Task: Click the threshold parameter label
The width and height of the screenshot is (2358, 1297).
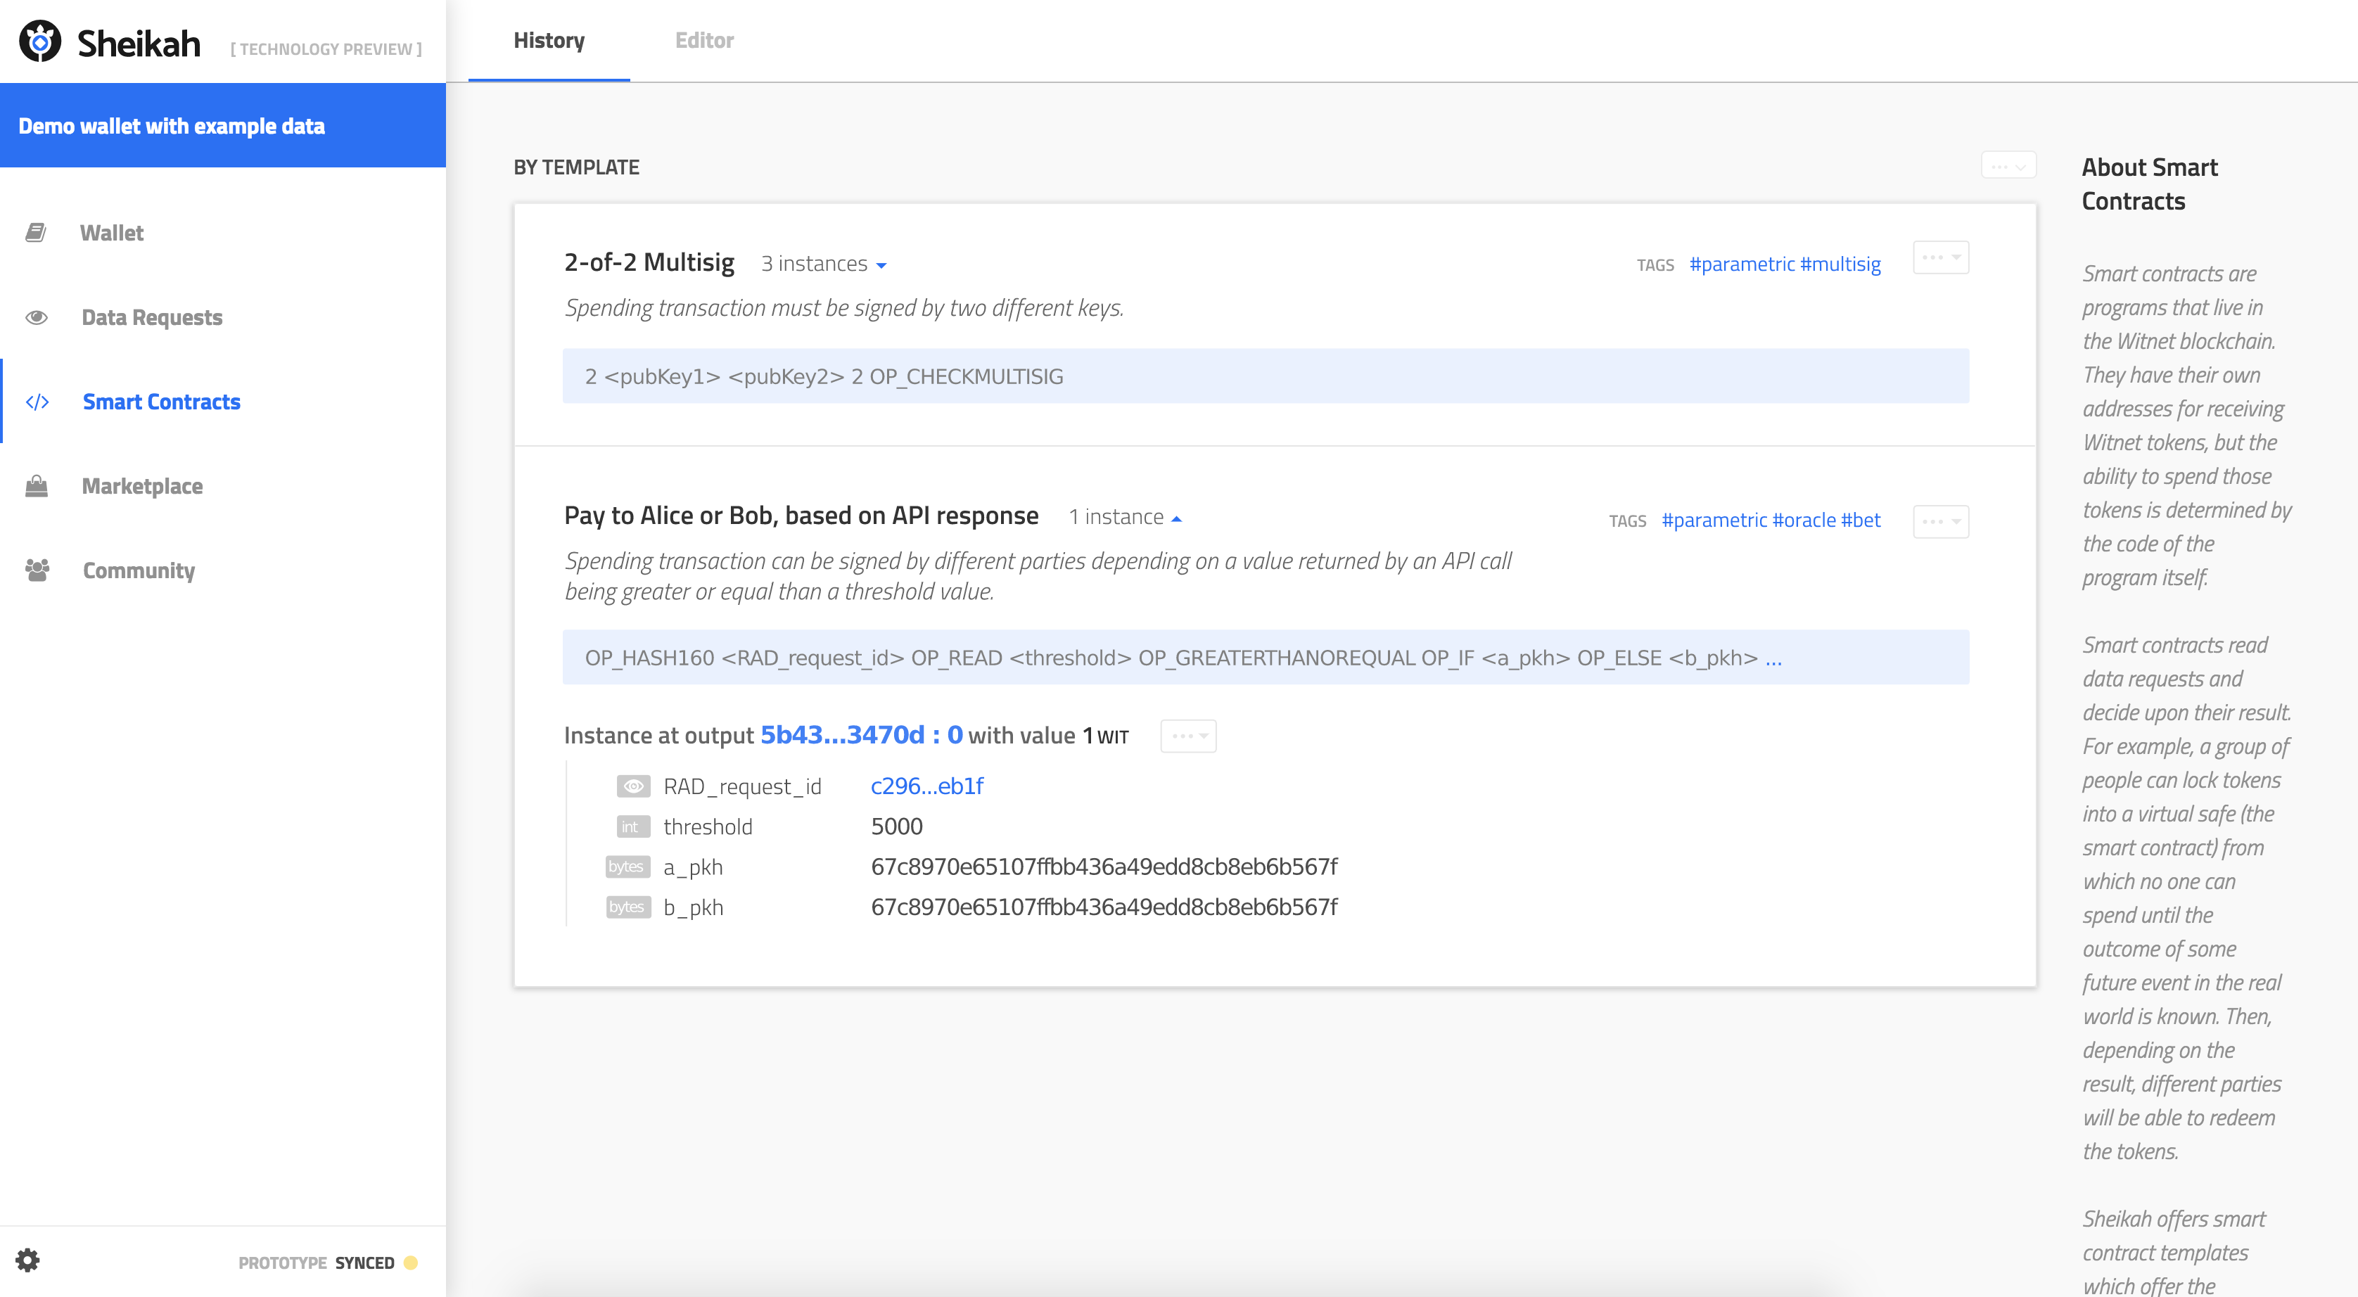Action: coord(708,826)
